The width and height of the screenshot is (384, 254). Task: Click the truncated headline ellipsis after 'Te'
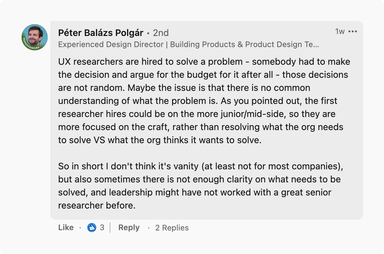pos(316,44)
